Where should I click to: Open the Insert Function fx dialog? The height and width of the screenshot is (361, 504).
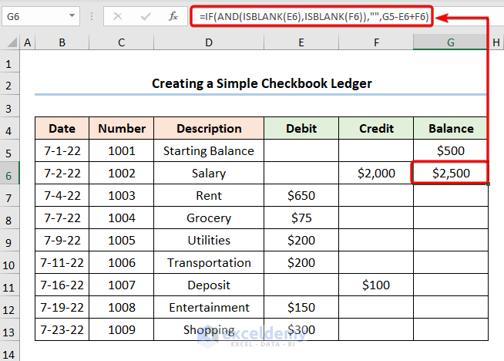point(173,16)
